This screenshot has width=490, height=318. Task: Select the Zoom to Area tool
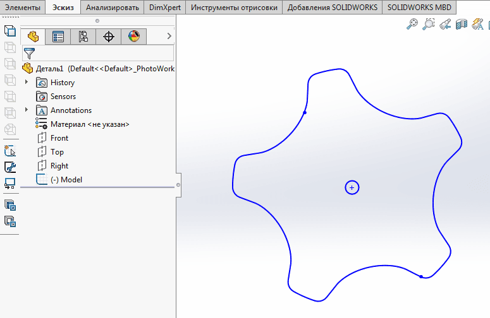pyautogui.click(x=429, y=24)
